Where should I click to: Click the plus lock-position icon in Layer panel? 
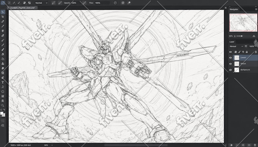[x=243, y=52]
